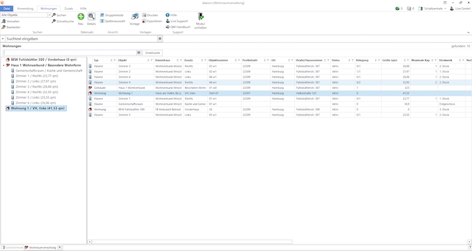The height and width of the screenshot is (251, 472).
Task: Click the Hafenstraße 123 cell
Action: (x=312, y=93)
